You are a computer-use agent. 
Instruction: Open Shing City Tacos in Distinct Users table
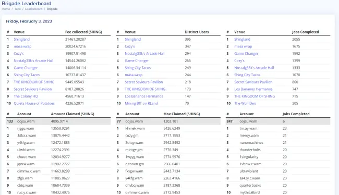click(x=138, y=68)
